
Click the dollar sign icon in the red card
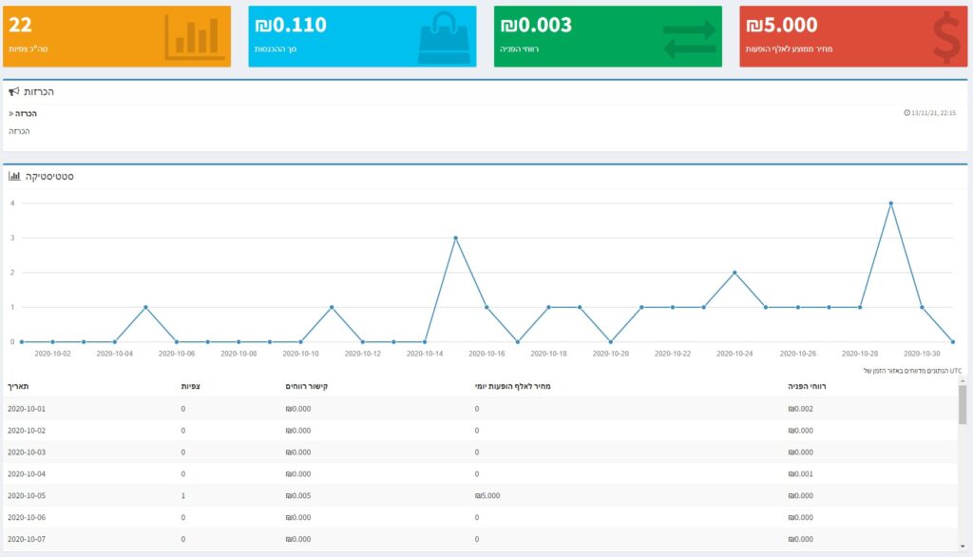point(945,38)
